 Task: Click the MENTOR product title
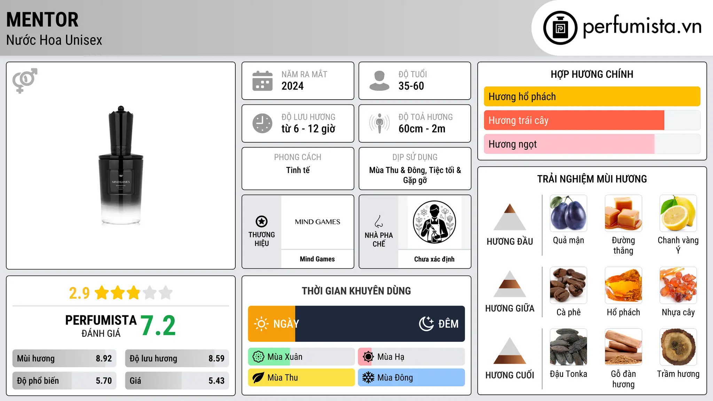(x=42, y=19)
